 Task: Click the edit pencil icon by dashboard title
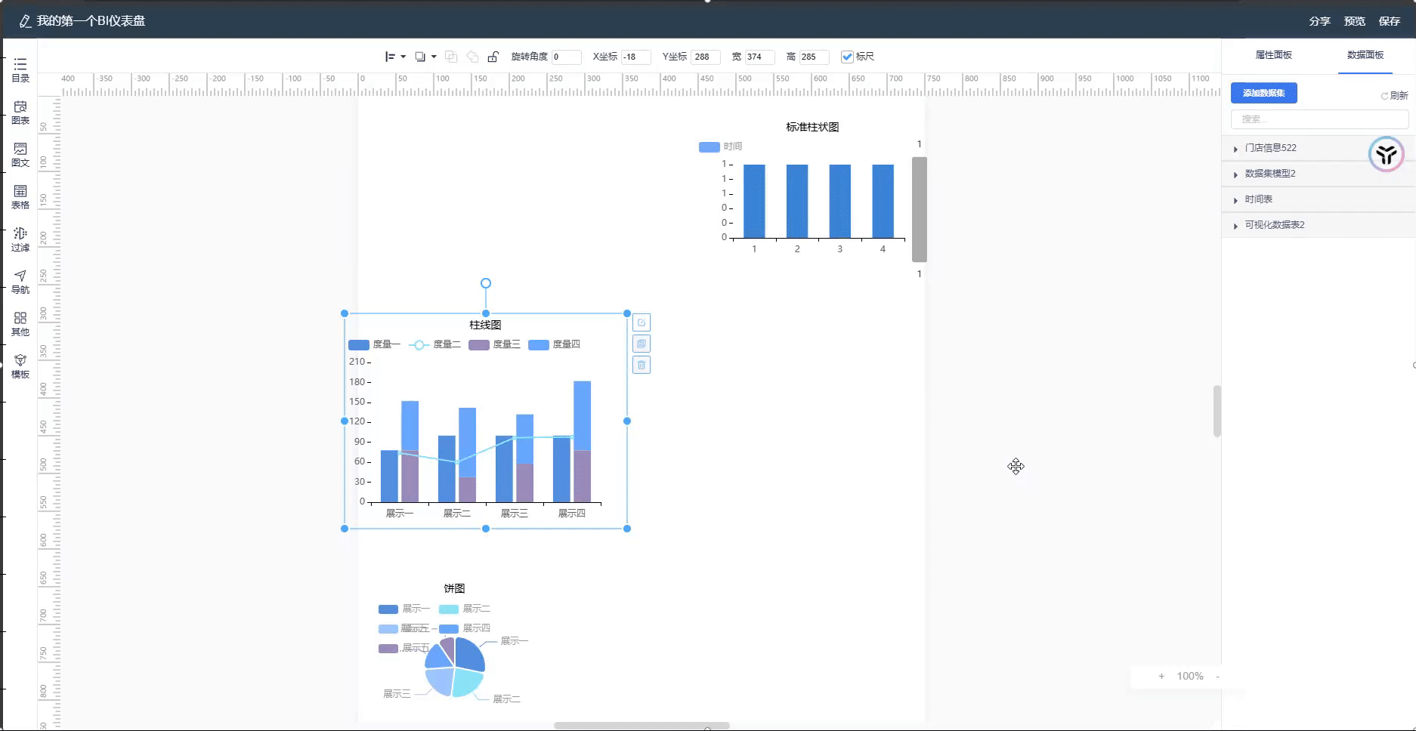click(25, 21)
